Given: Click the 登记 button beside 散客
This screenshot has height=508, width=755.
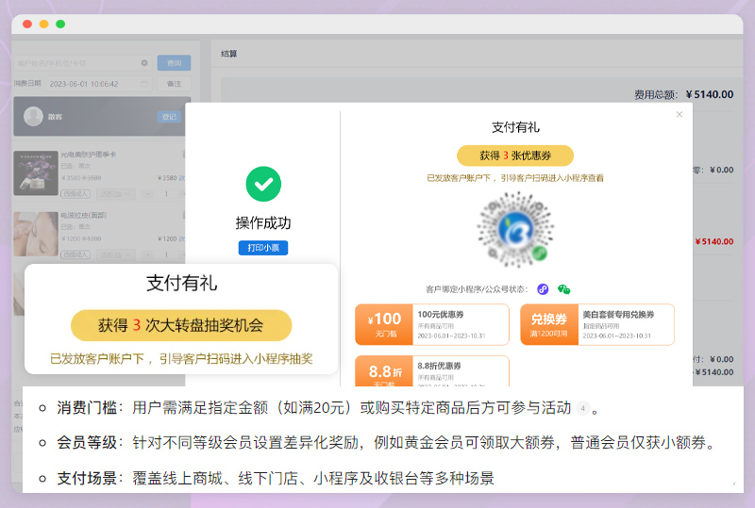Looking at the screenshot, I should point(169,117).
